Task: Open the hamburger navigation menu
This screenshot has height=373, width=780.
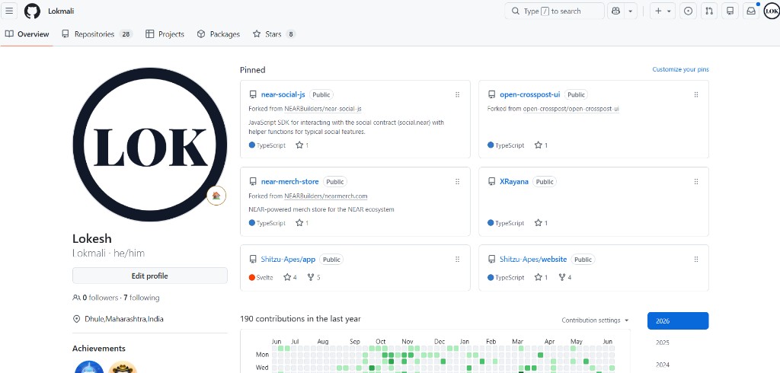Action: (9, 11)
